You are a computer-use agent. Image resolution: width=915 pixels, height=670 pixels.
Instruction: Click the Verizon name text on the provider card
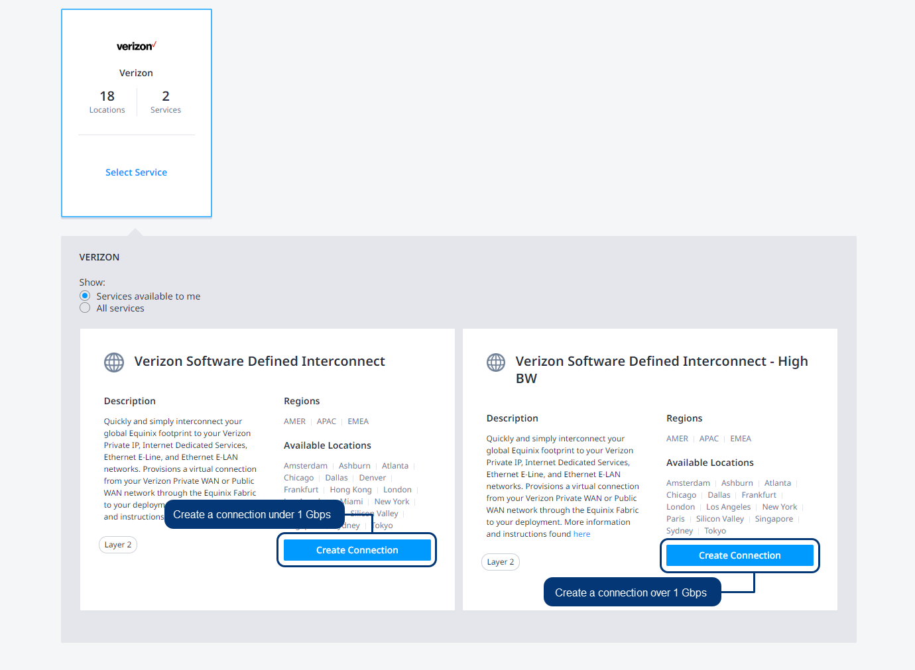(x=137, y=73)
